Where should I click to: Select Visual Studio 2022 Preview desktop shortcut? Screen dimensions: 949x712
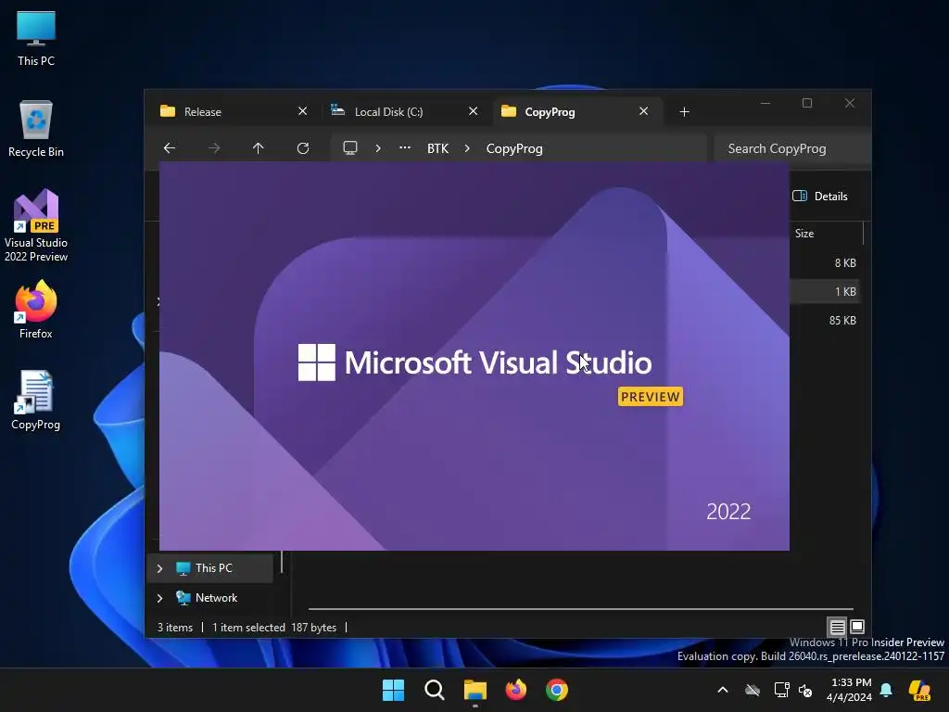click(x=36, y=226)
